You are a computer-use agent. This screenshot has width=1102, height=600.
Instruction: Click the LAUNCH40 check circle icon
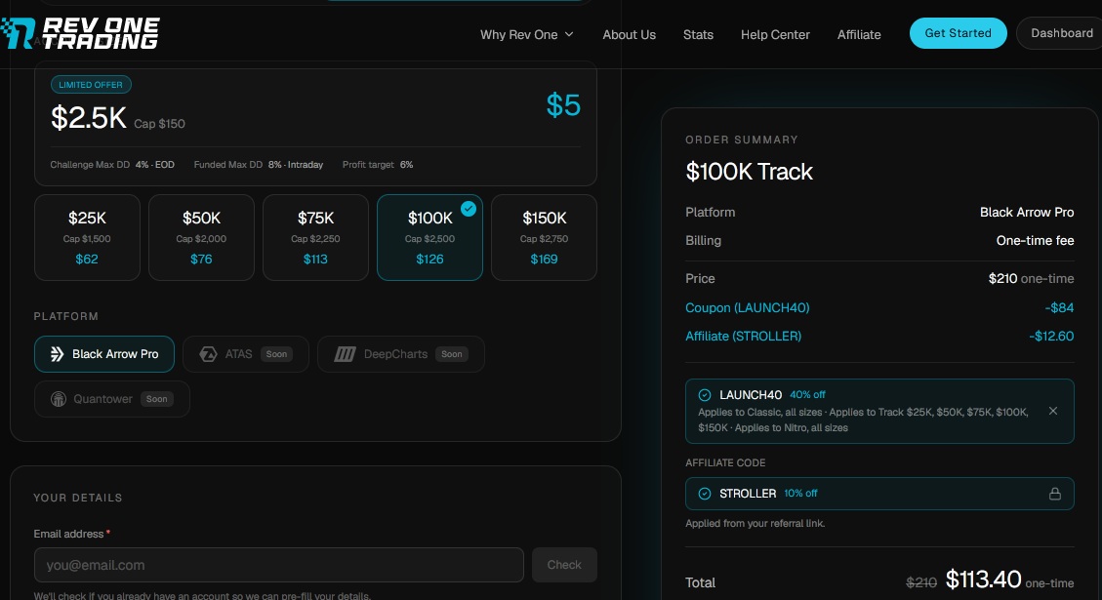tap(704, 395)
